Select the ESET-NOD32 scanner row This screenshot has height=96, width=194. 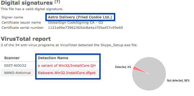click(x=50, y=65)
